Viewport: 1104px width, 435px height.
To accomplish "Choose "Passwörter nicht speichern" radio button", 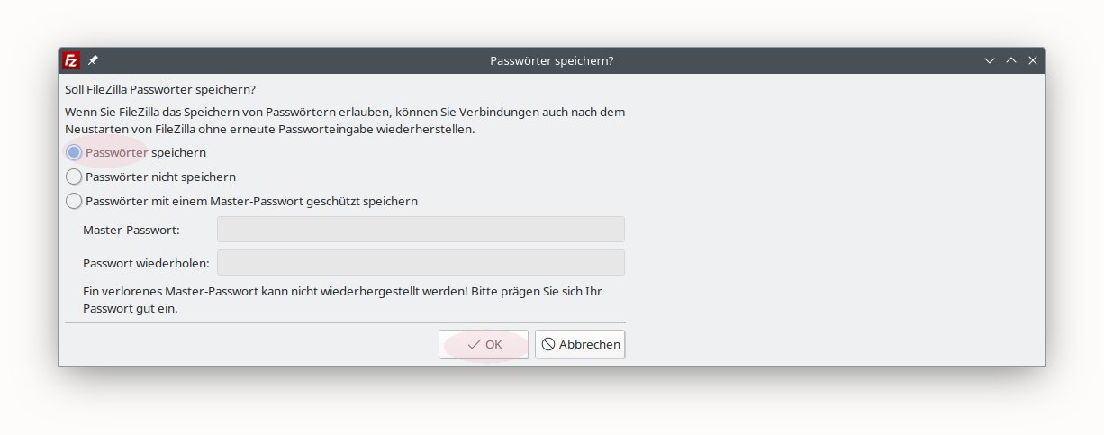I will (74, 177).
